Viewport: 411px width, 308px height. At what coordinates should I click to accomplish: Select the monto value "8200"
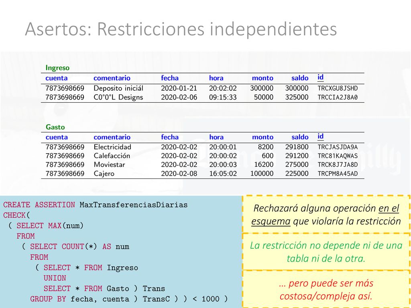coord(266,147)
